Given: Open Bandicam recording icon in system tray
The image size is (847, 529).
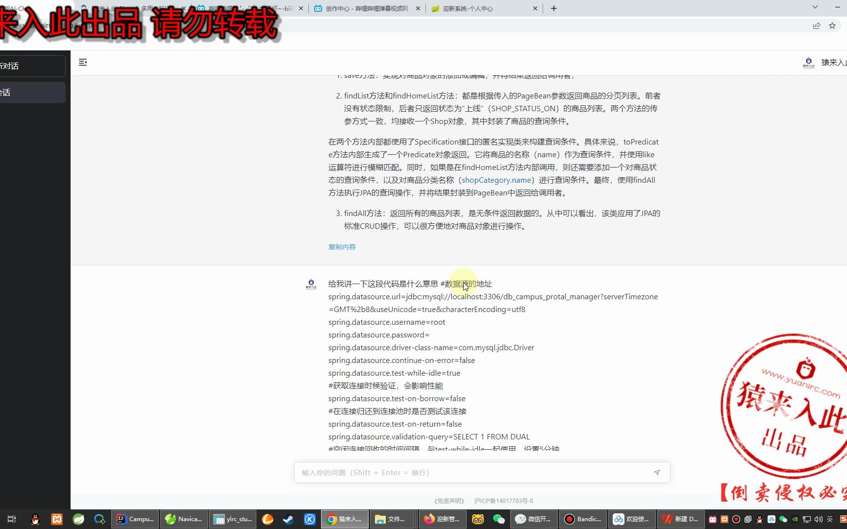Looking at the screenshot, I should (737, 519).
